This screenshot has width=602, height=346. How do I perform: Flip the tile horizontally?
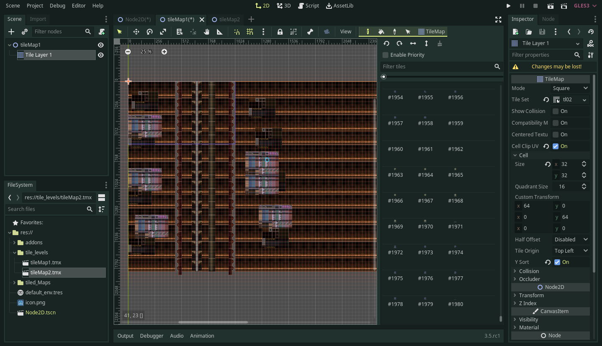pyautogui.click(x=413, y=43)
